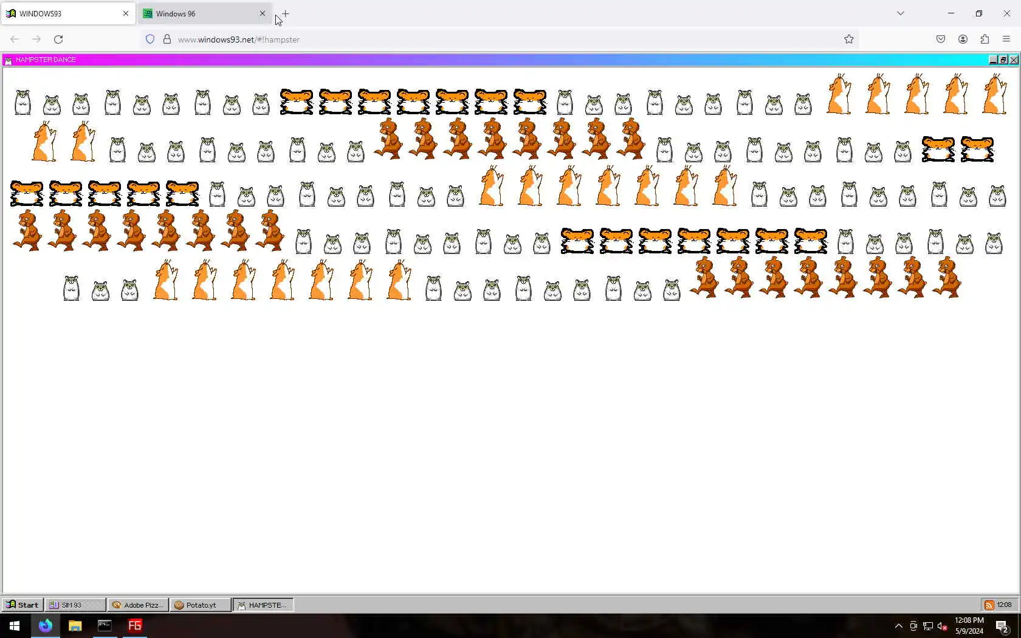Click the muted volume tray icon
The width and height of the screenshot is (1021, 638).
(943, 626)
